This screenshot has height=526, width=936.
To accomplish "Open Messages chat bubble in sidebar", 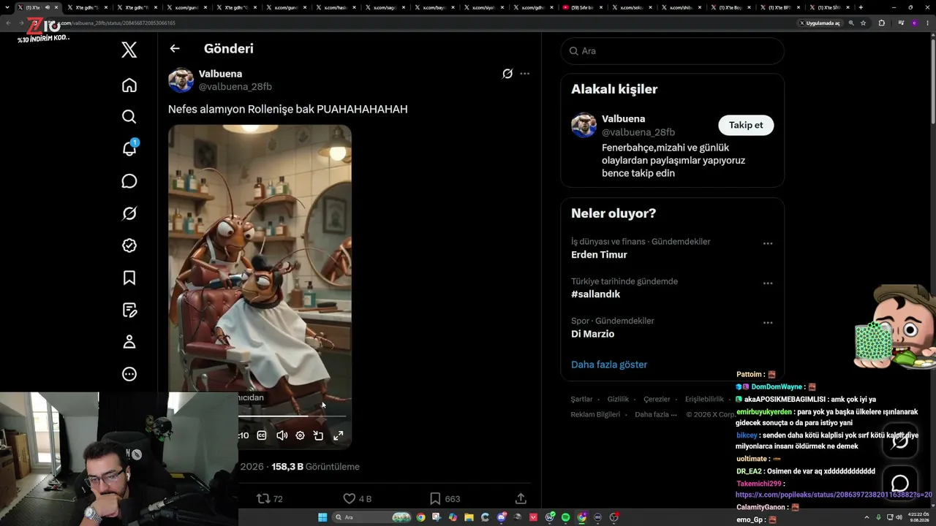I will 129,181.
